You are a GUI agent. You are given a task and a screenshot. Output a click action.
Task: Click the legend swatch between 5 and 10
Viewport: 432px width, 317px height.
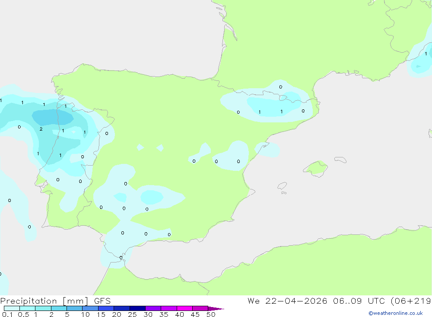pos(74,308)
